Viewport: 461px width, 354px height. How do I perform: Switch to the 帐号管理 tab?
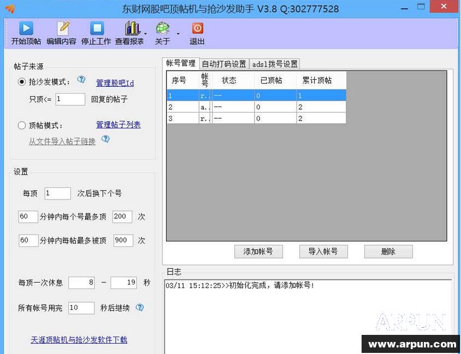coord(180,63)
